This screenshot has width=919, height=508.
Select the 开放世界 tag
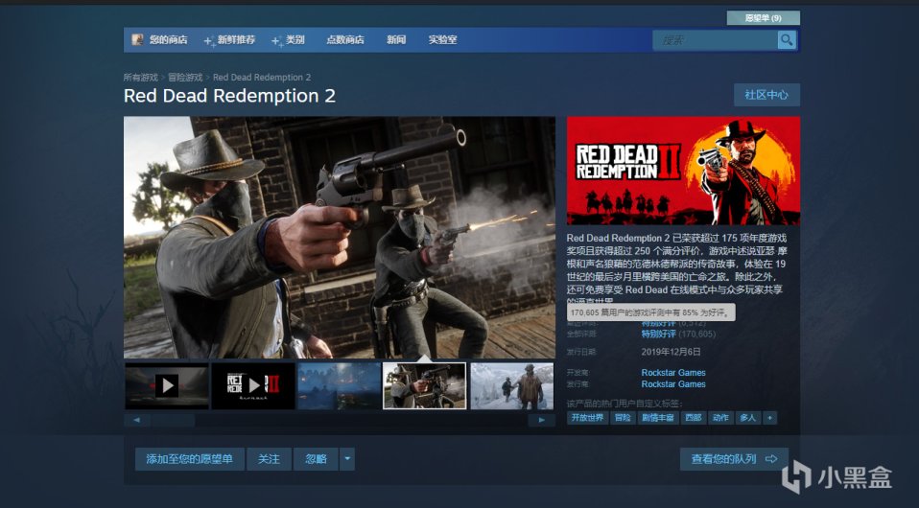[x=587, y=418]
